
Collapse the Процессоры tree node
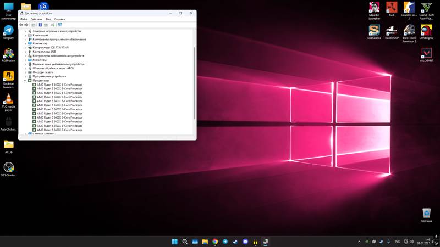(x=25, y=81)
